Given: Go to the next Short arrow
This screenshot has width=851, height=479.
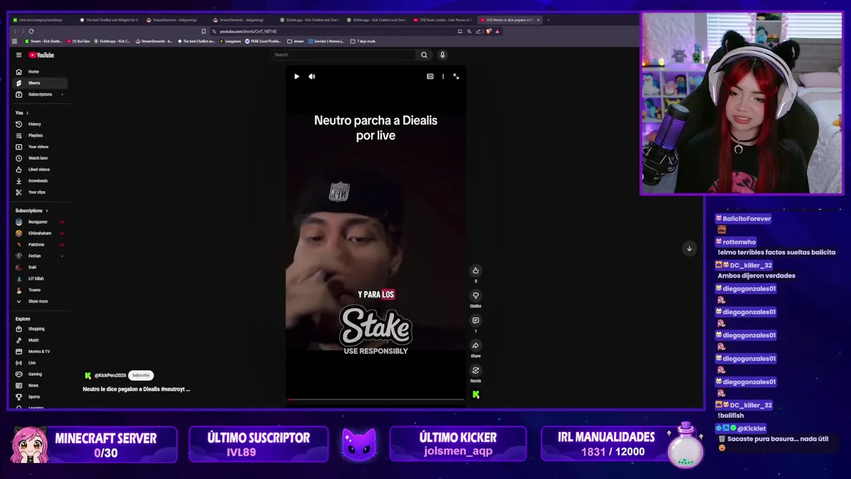Looking at the screenshot, I should click(x=689, y=248).
